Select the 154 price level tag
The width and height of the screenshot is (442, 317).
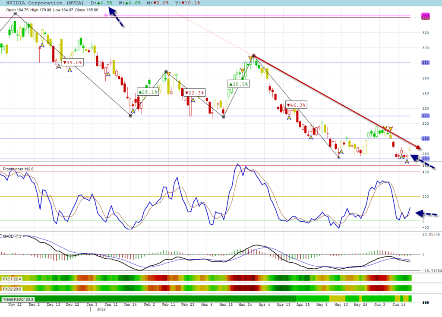click(425, 159)
